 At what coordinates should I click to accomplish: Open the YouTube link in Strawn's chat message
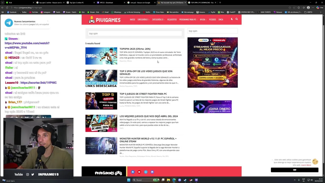tap(27, 45)
